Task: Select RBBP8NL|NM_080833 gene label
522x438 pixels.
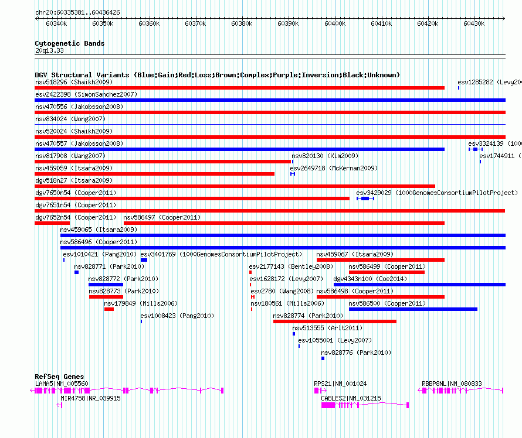Action: (452, 384)
